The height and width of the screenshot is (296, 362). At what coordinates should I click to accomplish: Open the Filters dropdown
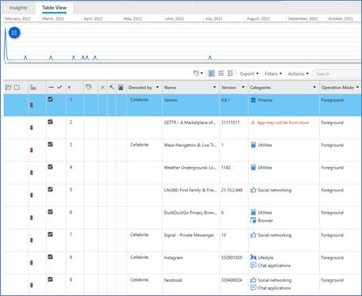273,74
